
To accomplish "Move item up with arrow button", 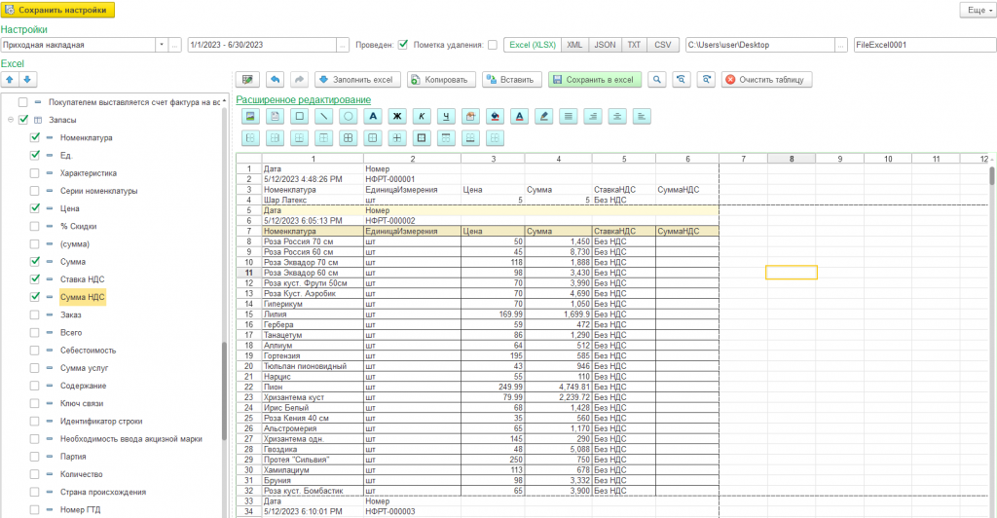I will 10,79.
